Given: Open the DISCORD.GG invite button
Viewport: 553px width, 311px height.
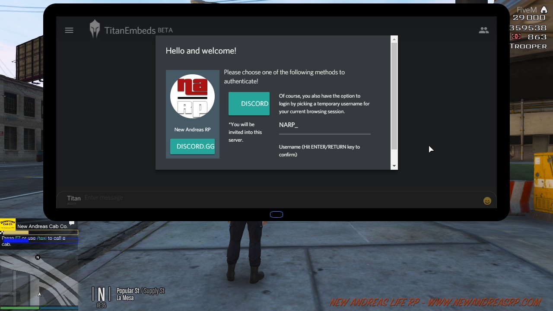Looking at the screenshot, I should pyautogui.click(x=192, y=146).
